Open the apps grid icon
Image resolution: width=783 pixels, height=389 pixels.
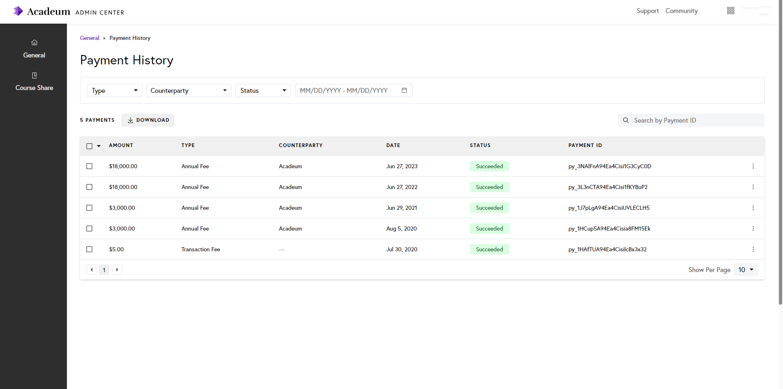[x=731, y=11]
